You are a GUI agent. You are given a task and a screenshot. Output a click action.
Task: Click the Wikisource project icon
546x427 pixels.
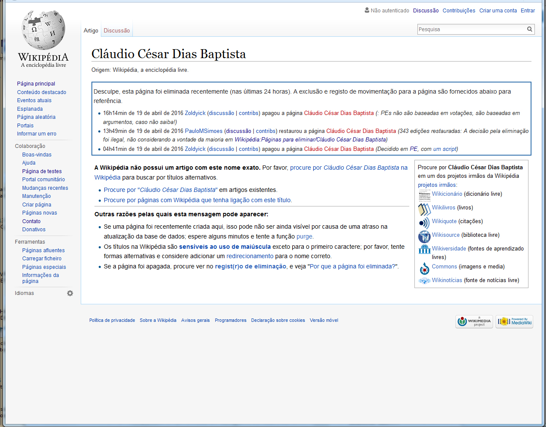point(424,236)
